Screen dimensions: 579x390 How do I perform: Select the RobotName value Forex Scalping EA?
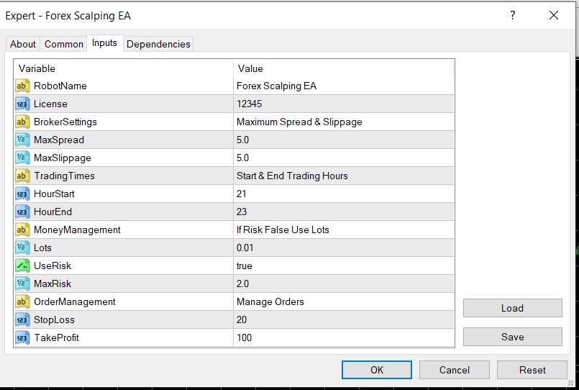tap(343, 86)
